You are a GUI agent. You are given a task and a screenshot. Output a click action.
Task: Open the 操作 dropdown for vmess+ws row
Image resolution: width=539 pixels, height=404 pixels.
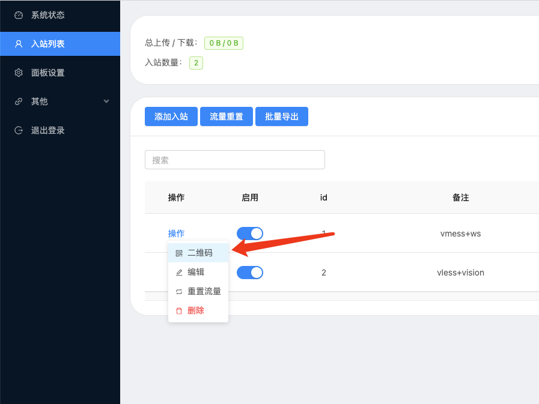pos(176,234)
